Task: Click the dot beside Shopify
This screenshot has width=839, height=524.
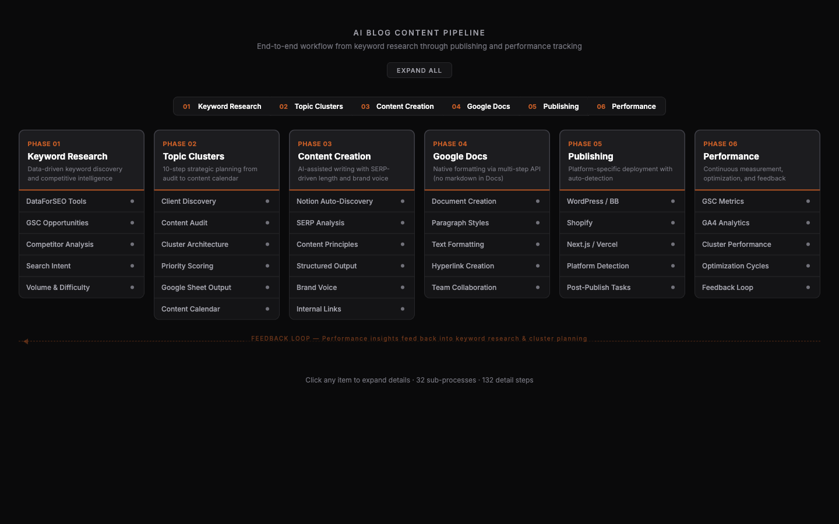Action: (x=673, y=223)
